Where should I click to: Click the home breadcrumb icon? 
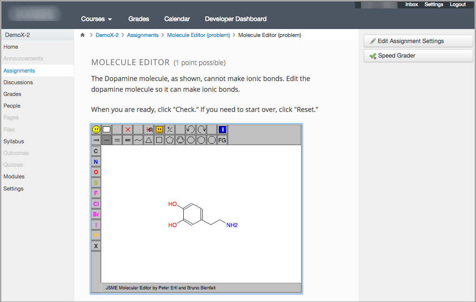coord(82,35)
